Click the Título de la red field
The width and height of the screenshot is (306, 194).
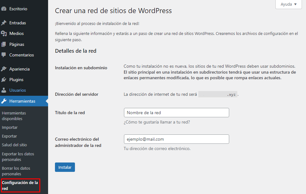click(x=176, y=113)
